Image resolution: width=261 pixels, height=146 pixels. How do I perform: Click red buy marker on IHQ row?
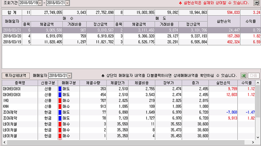coord(60,100)
